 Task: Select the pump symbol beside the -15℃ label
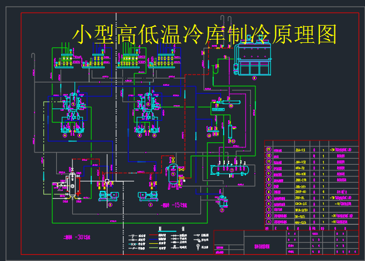(x=148, y=196)
